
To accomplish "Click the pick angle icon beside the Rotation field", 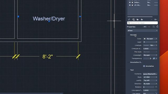I will tap(156, 87).
